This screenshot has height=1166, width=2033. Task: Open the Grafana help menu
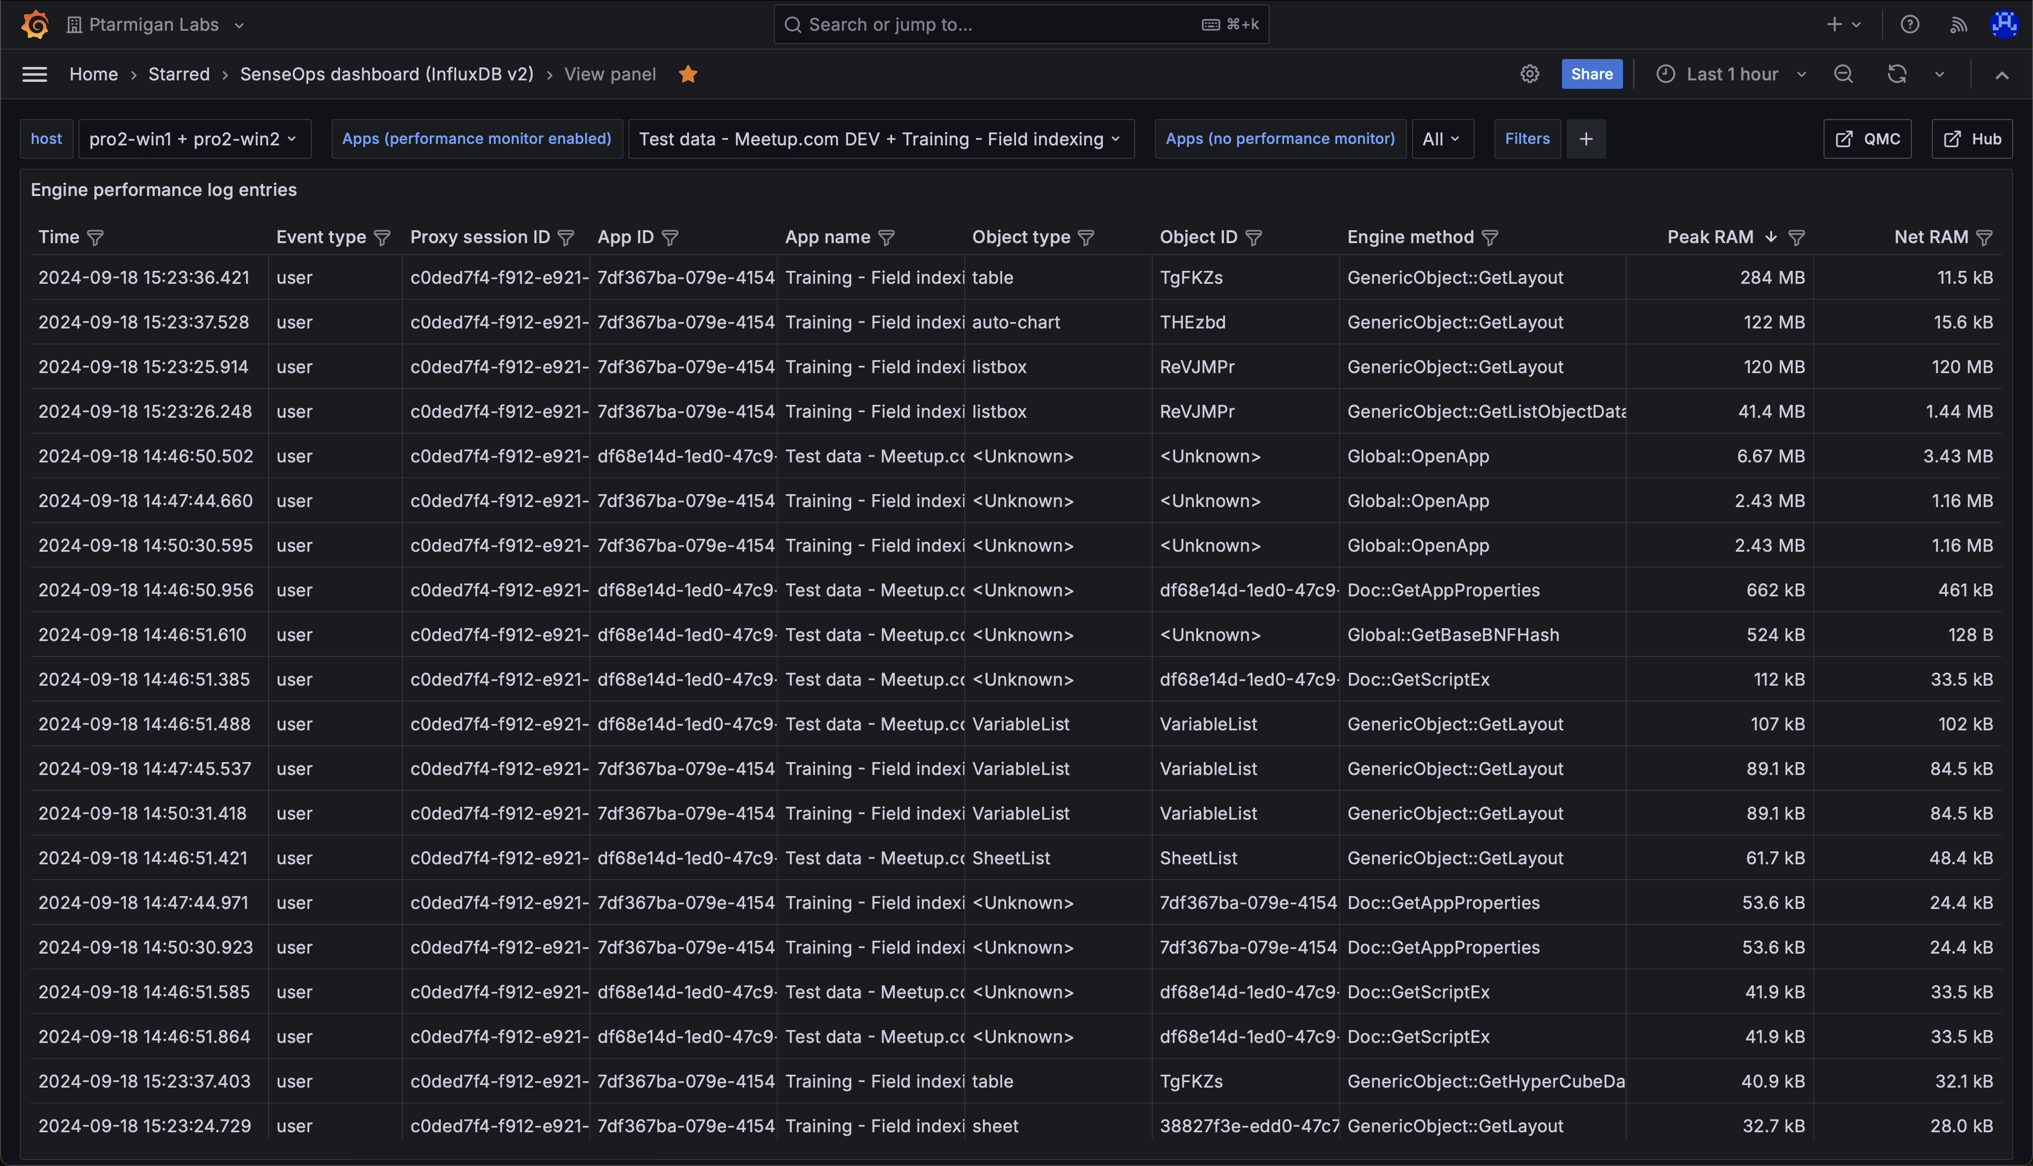1909,24
